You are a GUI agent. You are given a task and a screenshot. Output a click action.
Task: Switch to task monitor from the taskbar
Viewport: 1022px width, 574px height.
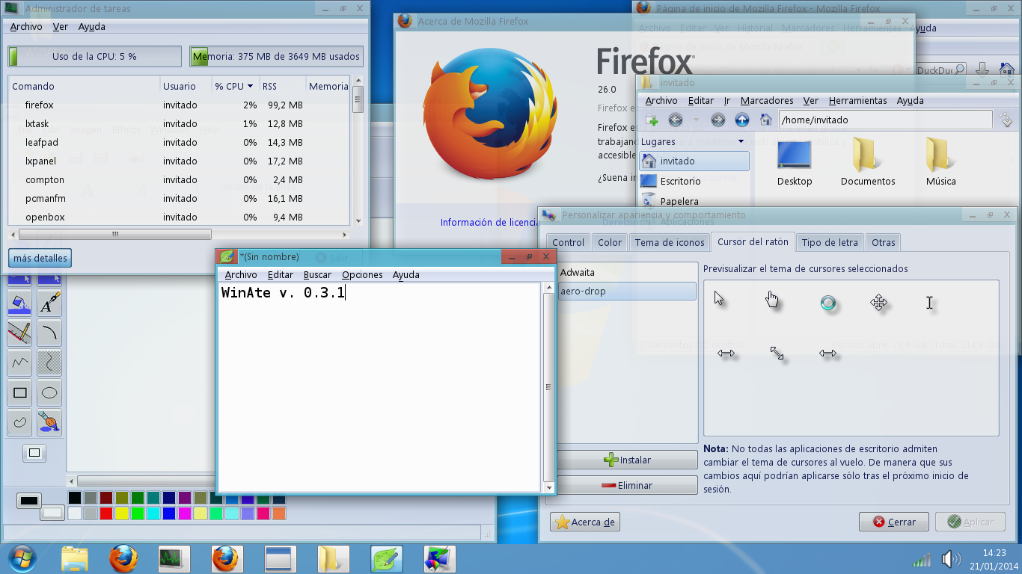tap(174, 558)
